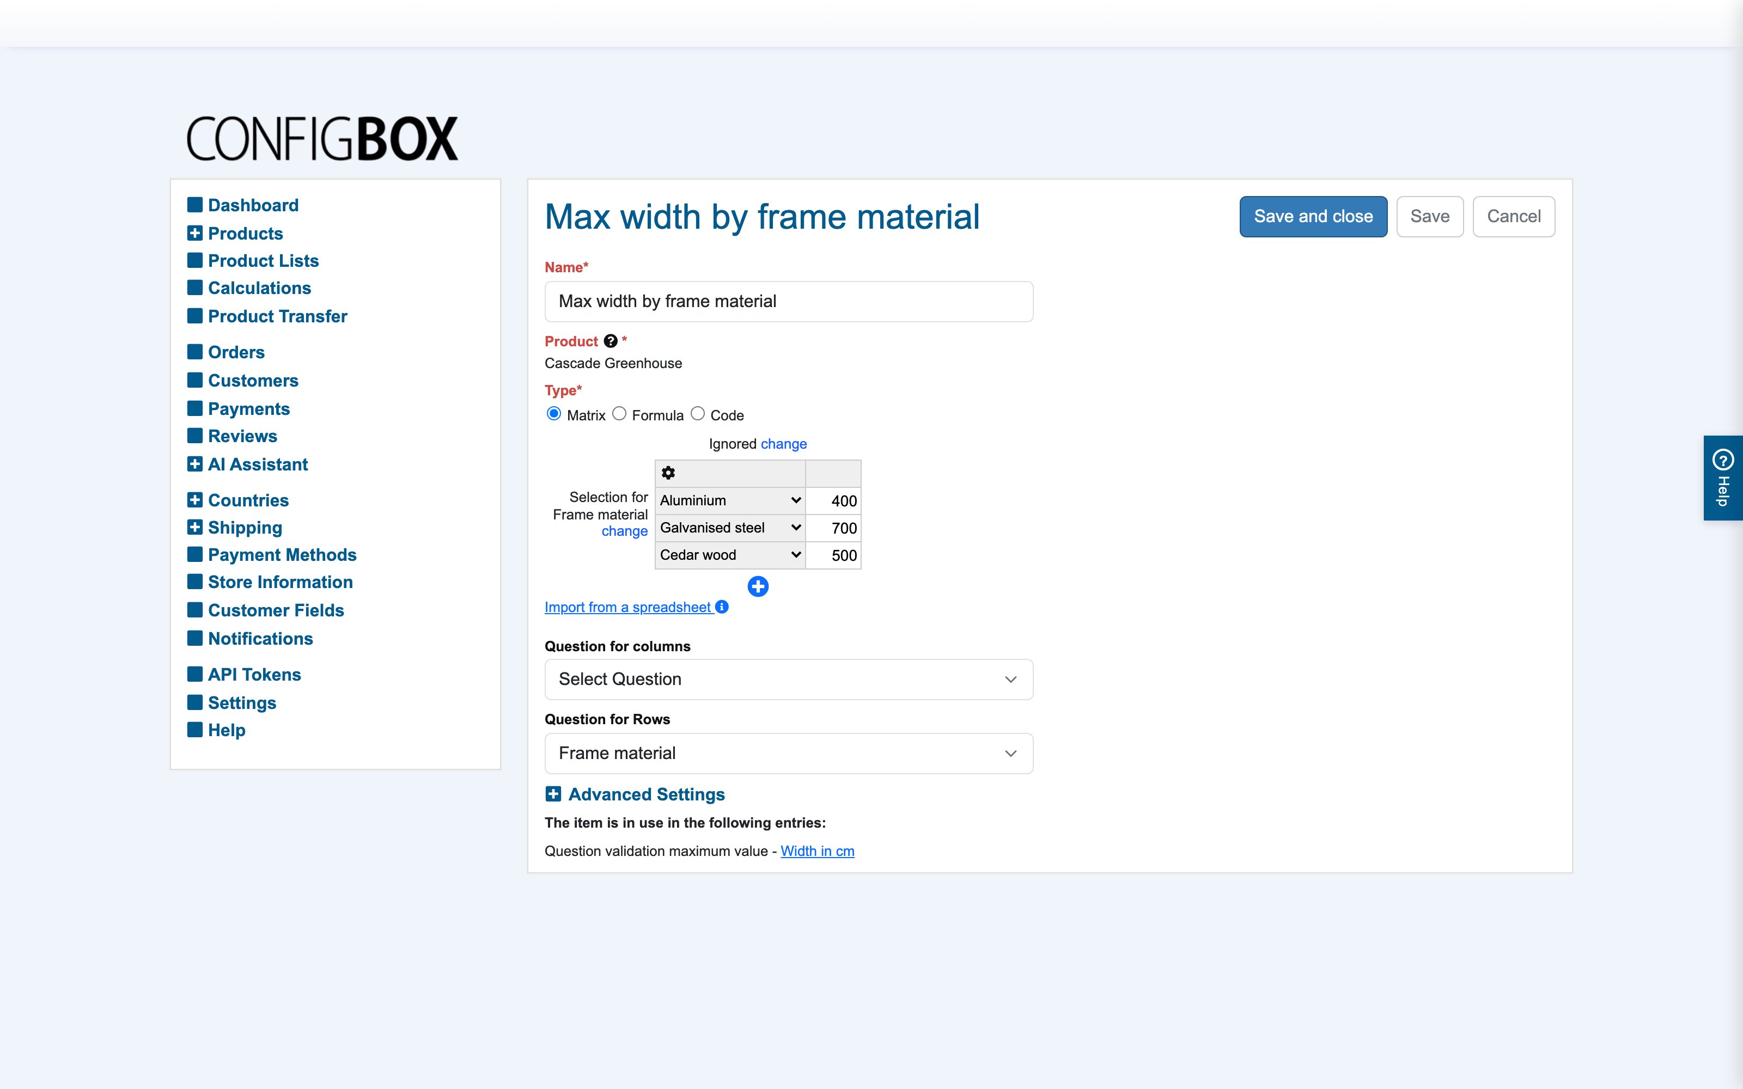Click Import from a spreadsheet link
The height and width of the screenshot is (1089, 1743).
click(627, 607)
